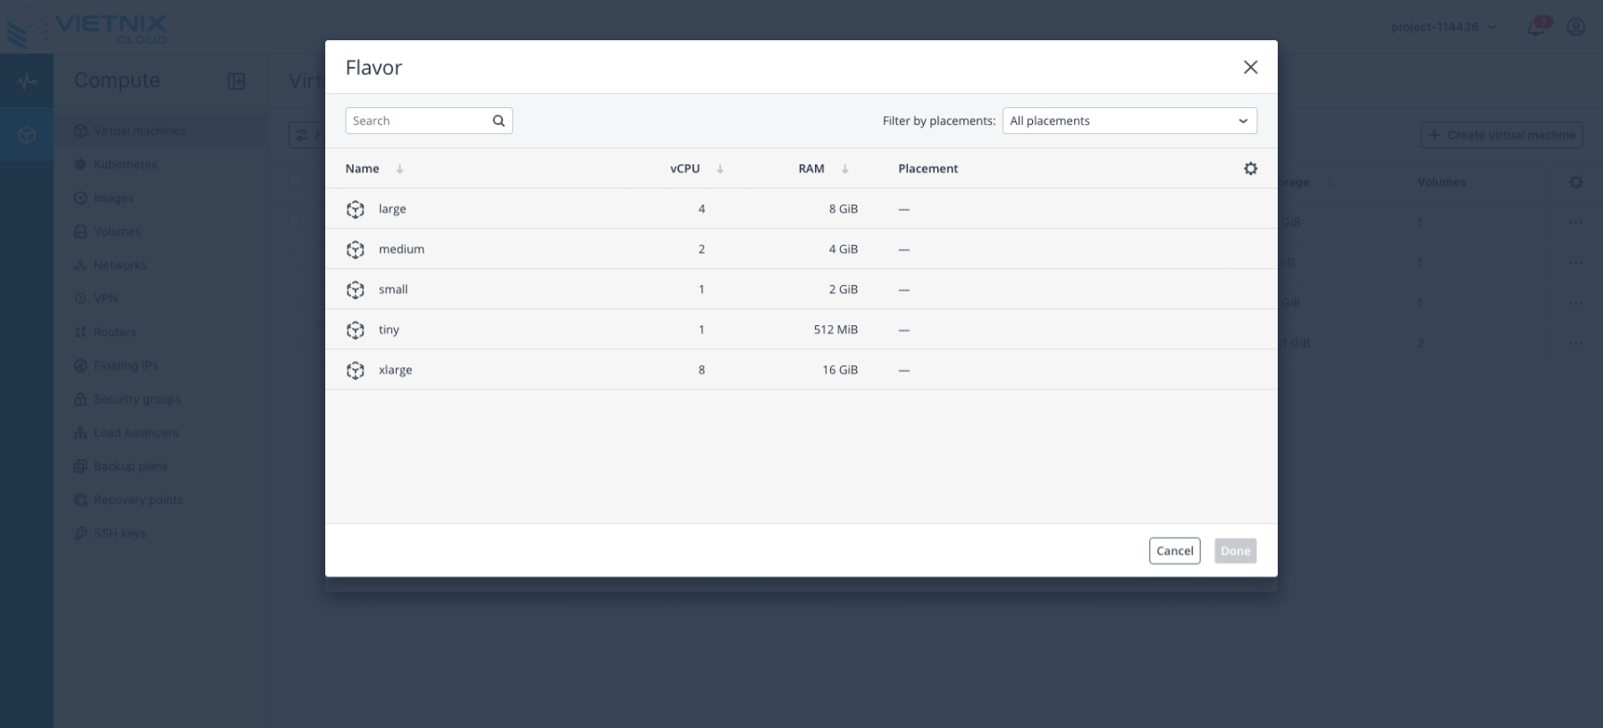Click the 512 MiB RAM cell

(835, 330)
